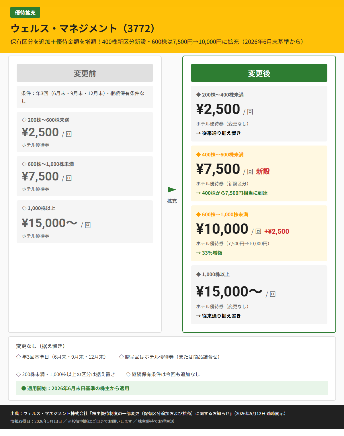
Task: Click ホテル優待券（変更なし） under 200株〜400株未満
Action: (x=223, y=124)
